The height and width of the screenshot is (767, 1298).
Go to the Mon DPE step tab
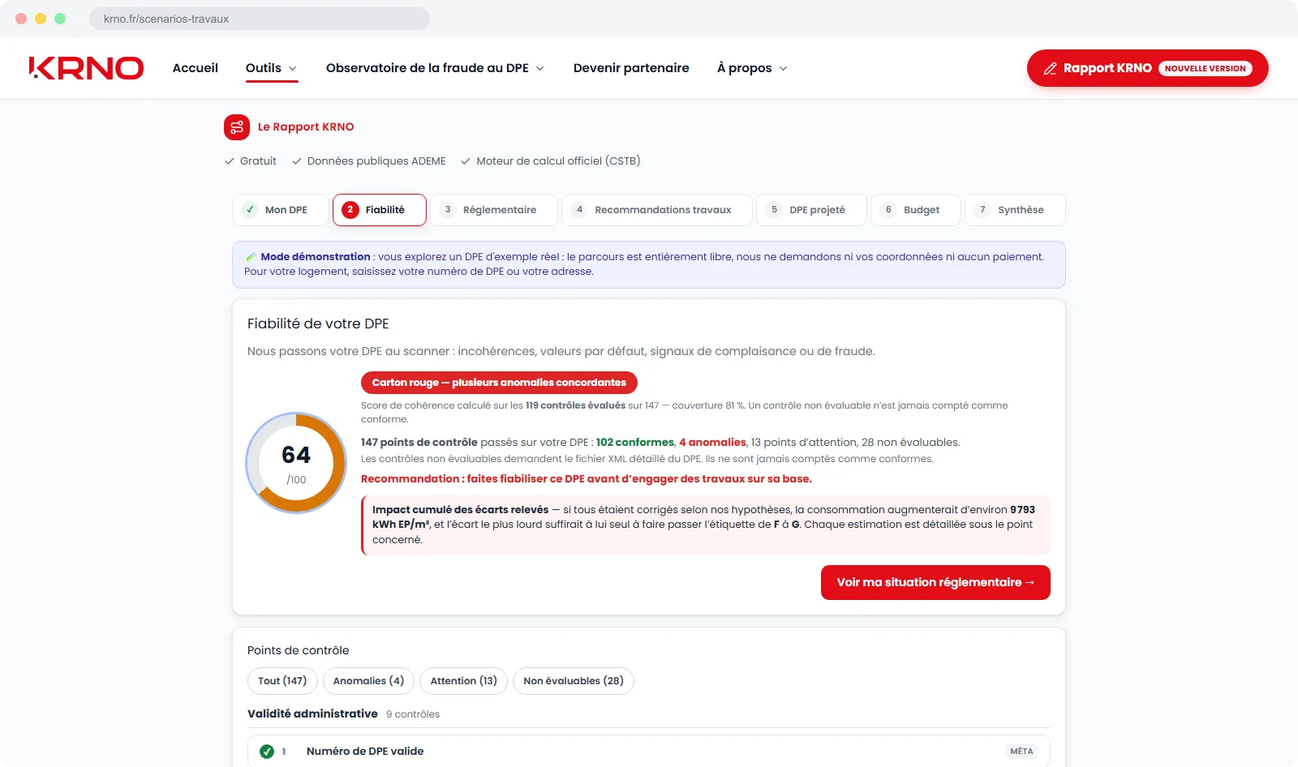pos(281,210)
